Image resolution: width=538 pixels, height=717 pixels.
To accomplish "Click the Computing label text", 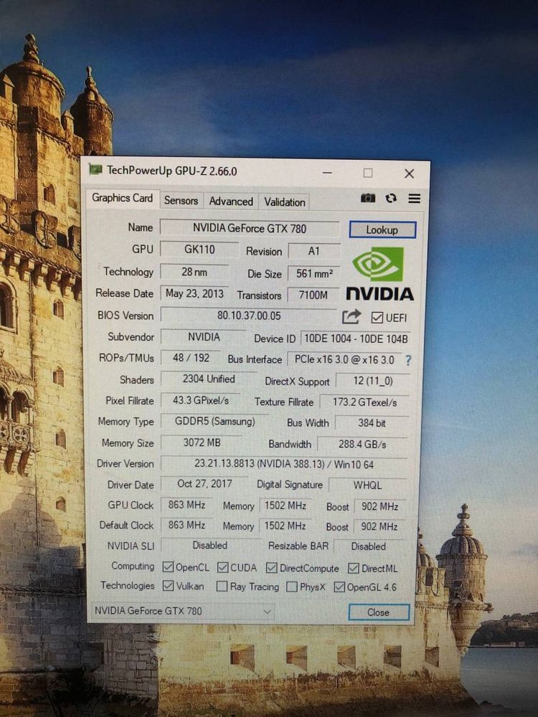I will pyautogui.click(x=133, y=566).
